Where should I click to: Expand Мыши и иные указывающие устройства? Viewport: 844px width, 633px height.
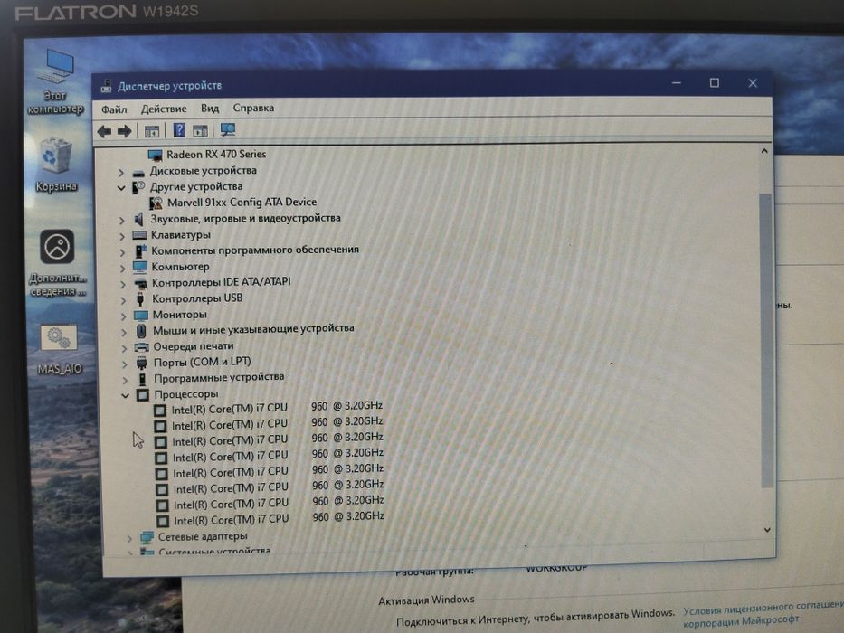124,333
